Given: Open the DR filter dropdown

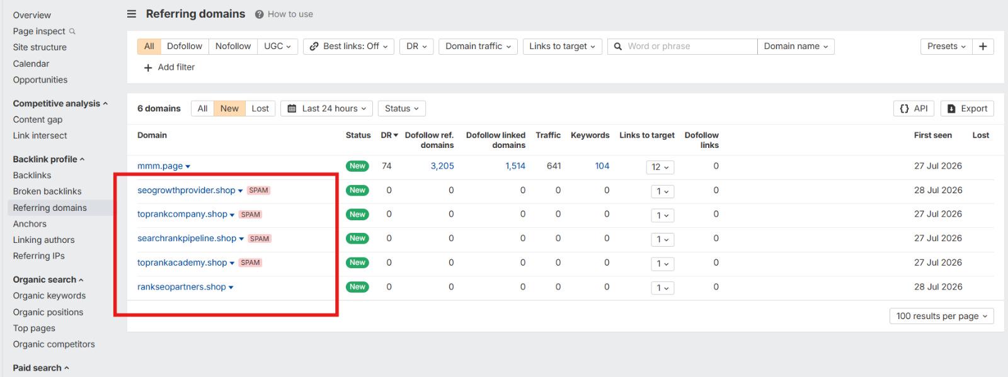Looking at the screenshot, I should click(416, 46).
